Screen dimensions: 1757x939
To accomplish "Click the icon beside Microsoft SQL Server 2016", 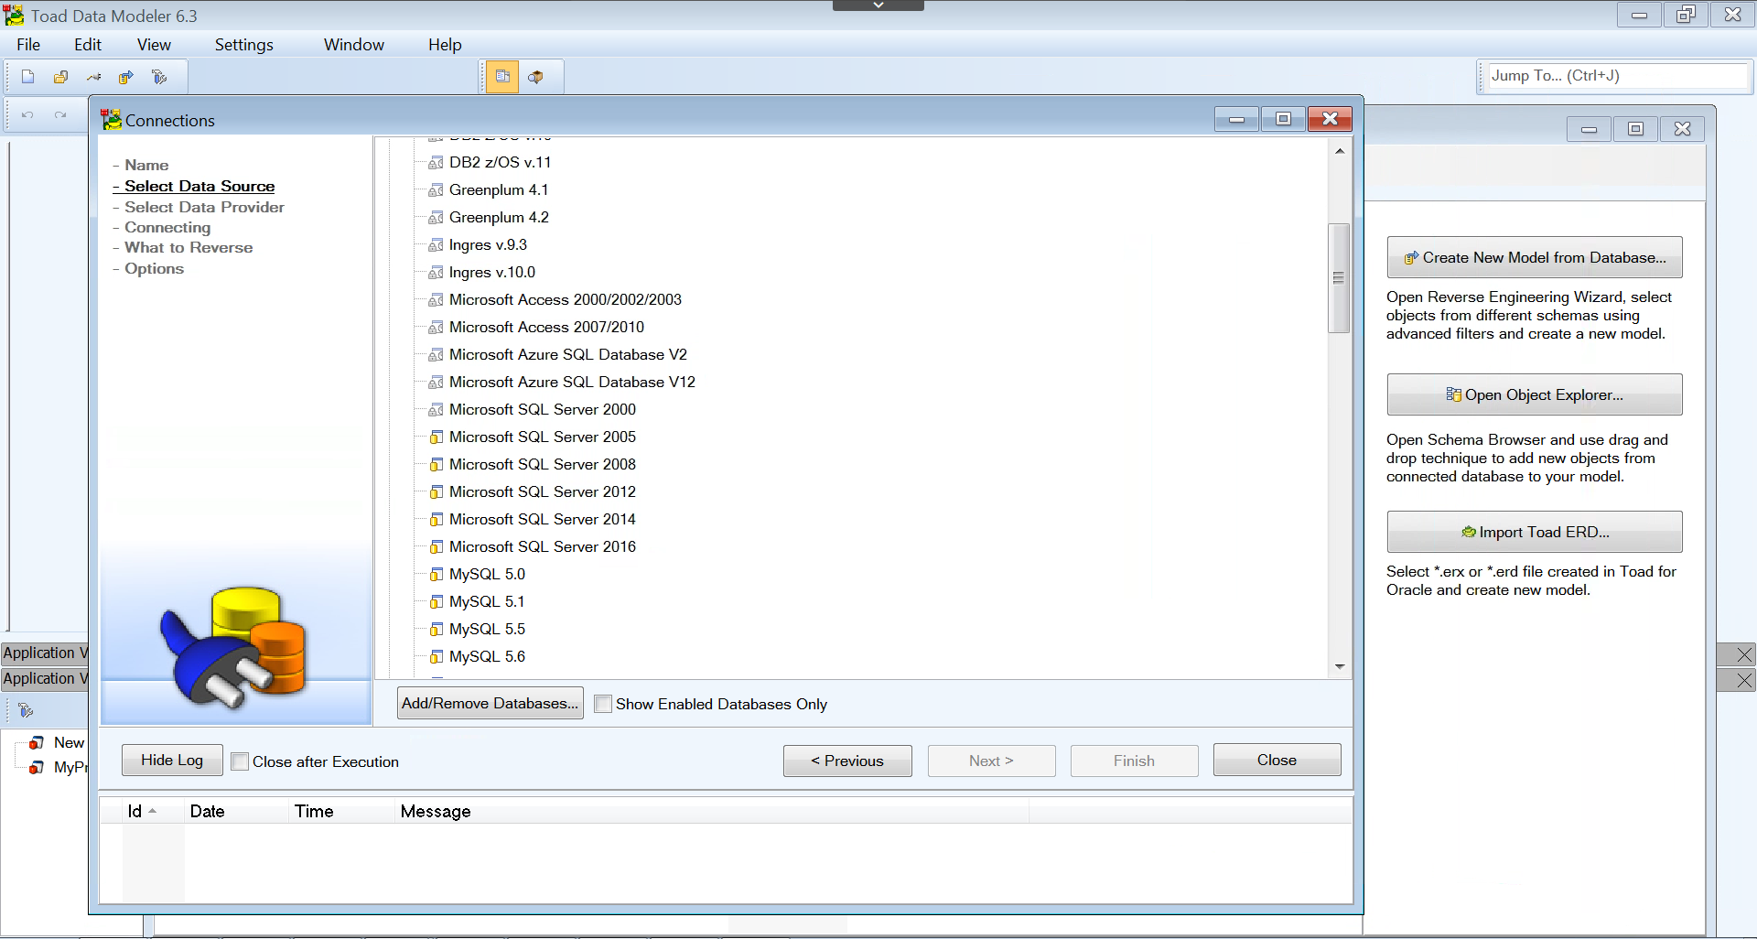I will coord(437,547).
